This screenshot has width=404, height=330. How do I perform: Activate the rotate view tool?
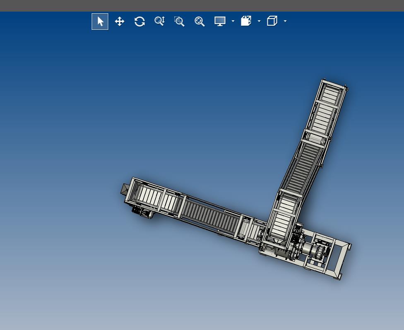pyautogui.click(x=139, y=22)
